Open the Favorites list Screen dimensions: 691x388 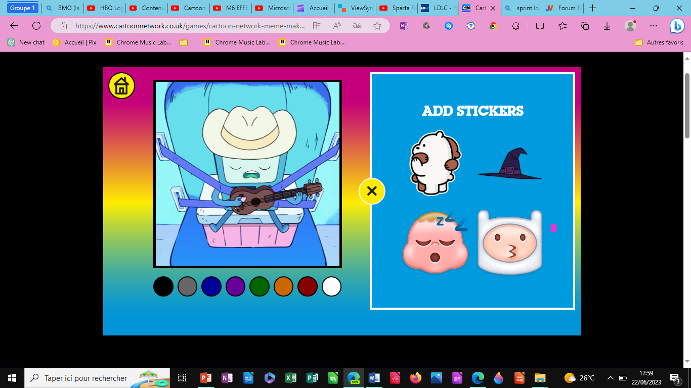(563, 26)
